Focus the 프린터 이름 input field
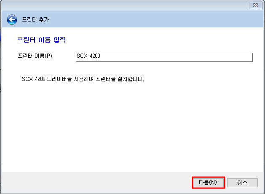The image size is (265, 194). coord(164,57)
